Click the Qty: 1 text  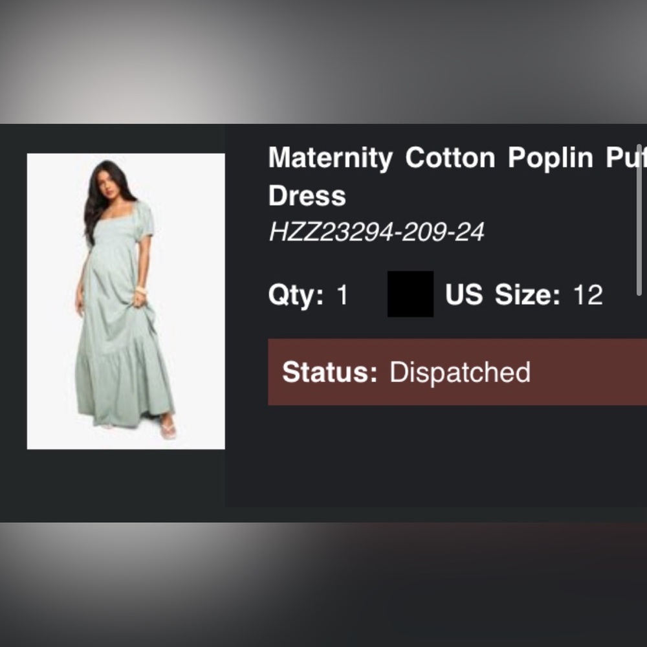(x=309, y=295)
